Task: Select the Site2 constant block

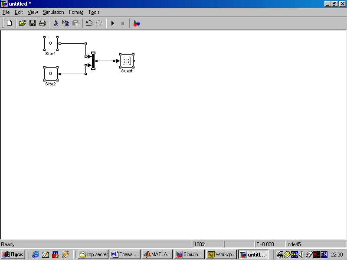Action: [51, 74]
